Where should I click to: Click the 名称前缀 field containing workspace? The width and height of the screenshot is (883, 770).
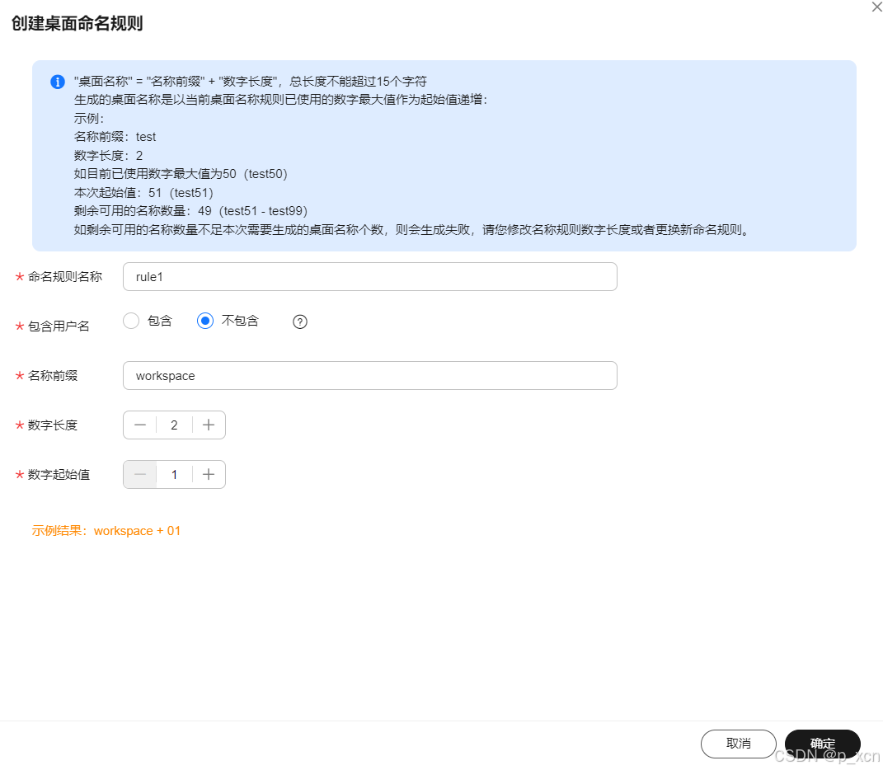point(370,376)
